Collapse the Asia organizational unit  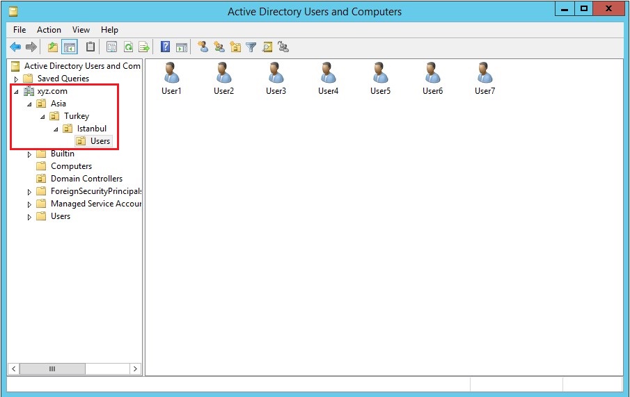[29, 104]
